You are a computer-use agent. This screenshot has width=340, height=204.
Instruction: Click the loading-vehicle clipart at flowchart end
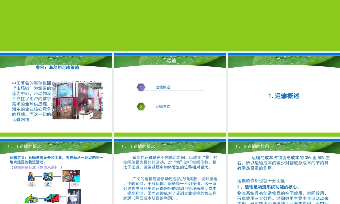tap(31, 199)
